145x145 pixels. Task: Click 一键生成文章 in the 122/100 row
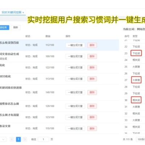[75, 67]
